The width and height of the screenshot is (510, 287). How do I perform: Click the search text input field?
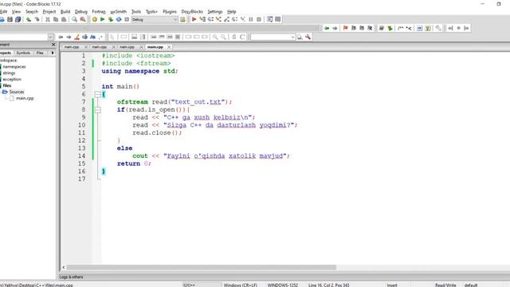[x=270, y=37]
